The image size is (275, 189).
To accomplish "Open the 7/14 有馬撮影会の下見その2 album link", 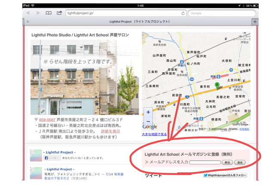I will (84, 176).
